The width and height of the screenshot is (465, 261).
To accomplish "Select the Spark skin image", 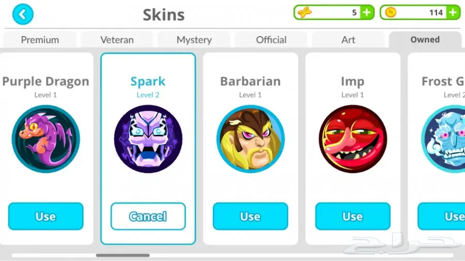I will [x=148, y=139].
